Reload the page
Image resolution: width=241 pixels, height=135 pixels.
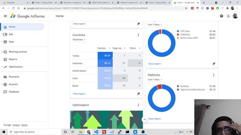click(x=14, y=8)
